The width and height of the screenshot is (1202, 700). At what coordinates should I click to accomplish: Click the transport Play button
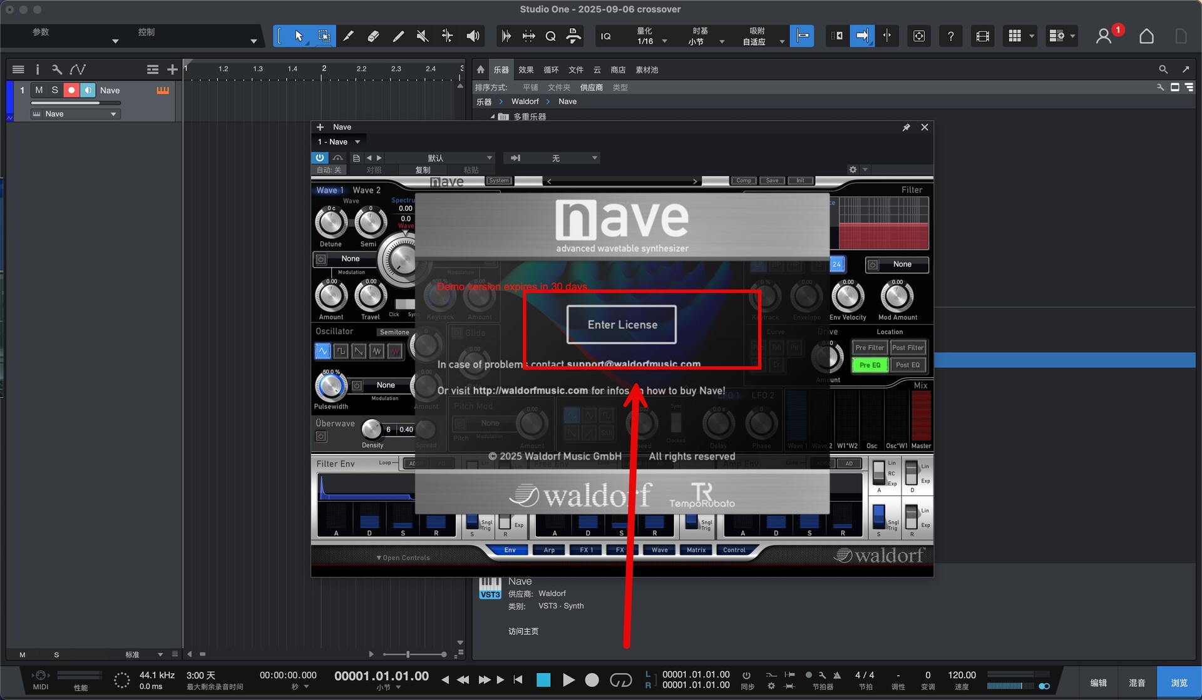tap(568, 679)
